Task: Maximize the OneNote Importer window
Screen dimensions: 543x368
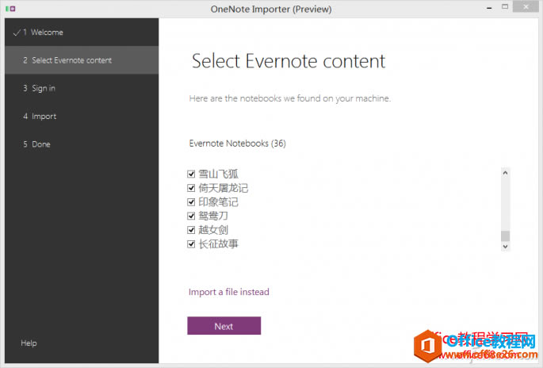Action: [505, 6]
